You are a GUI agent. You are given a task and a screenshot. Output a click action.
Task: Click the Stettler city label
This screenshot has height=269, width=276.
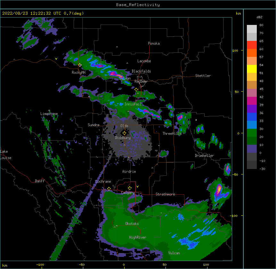point(203,76)
